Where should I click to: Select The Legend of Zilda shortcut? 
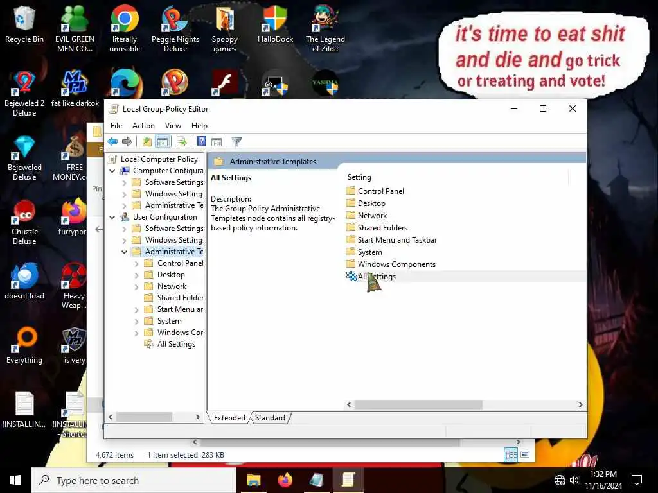(325, 28)
